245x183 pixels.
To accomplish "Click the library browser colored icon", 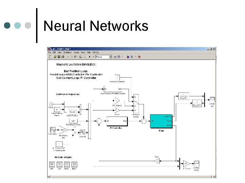I will [128, 57].
